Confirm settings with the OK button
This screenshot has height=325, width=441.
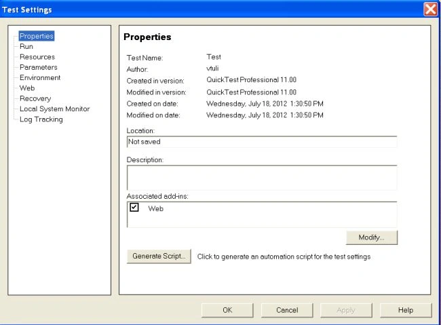click(x=227, y=310)
